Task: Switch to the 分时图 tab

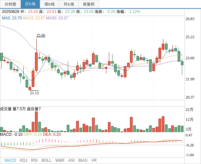Action: pos(10,4)
